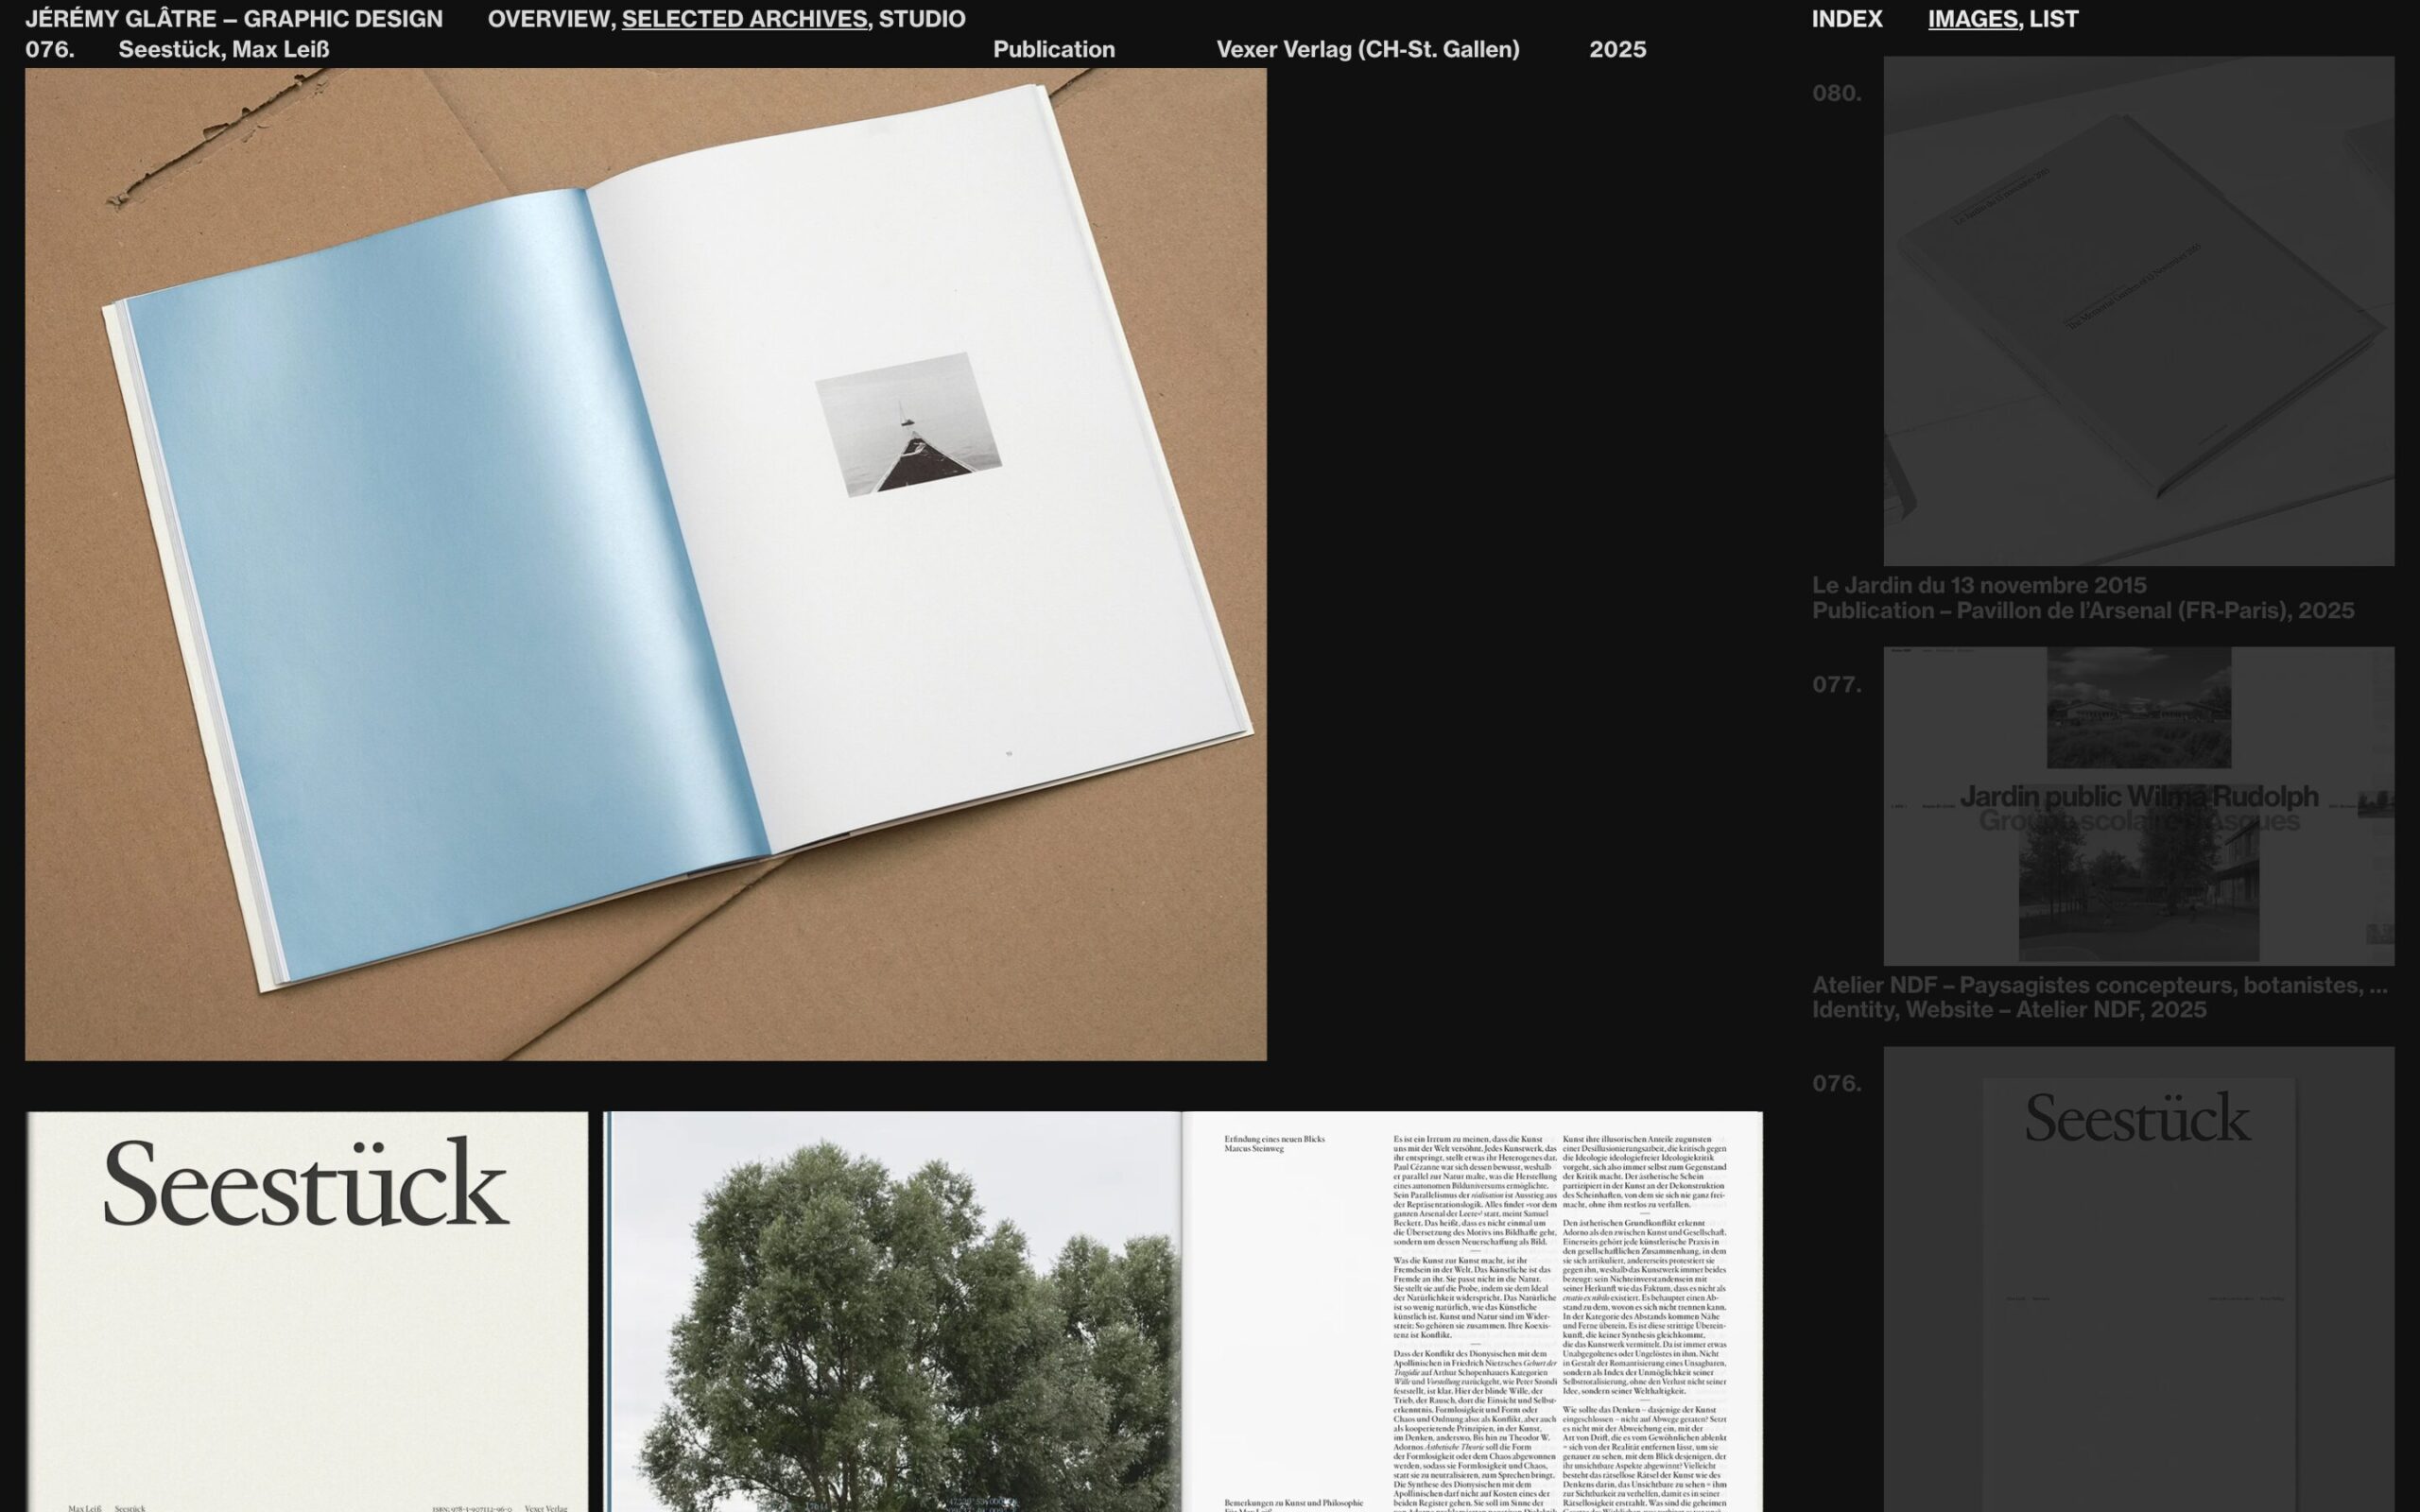This screenshot has width=2420, height=1512.
Task: Open the Overview page link
Action: pos(549,19)
